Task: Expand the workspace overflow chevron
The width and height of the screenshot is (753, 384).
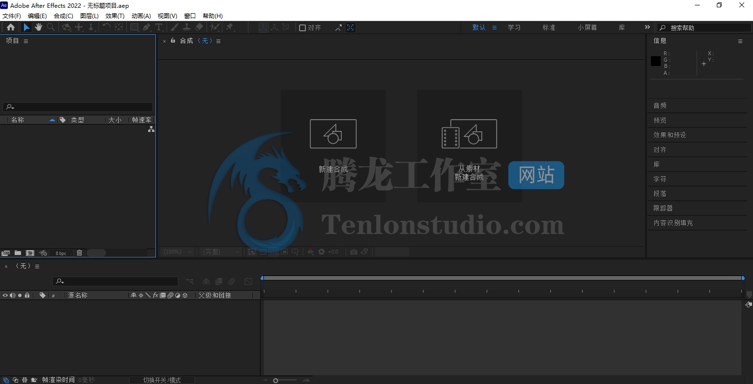Action: click(x=647, y=27)
